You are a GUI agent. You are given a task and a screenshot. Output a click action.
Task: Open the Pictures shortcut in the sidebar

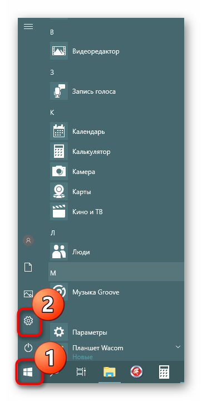[x=28, y=294]
